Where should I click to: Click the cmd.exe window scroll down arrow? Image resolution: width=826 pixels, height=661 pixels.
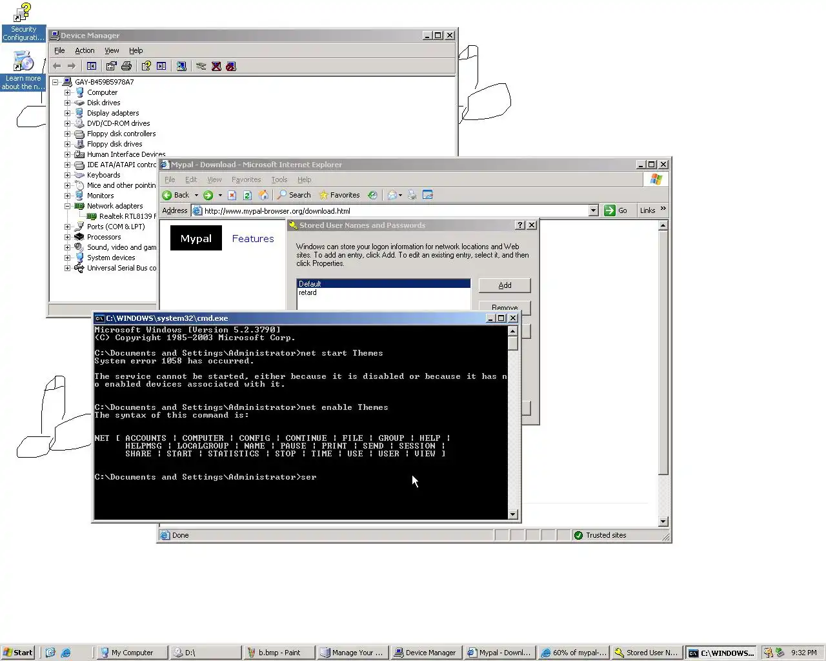click(513, 514)
